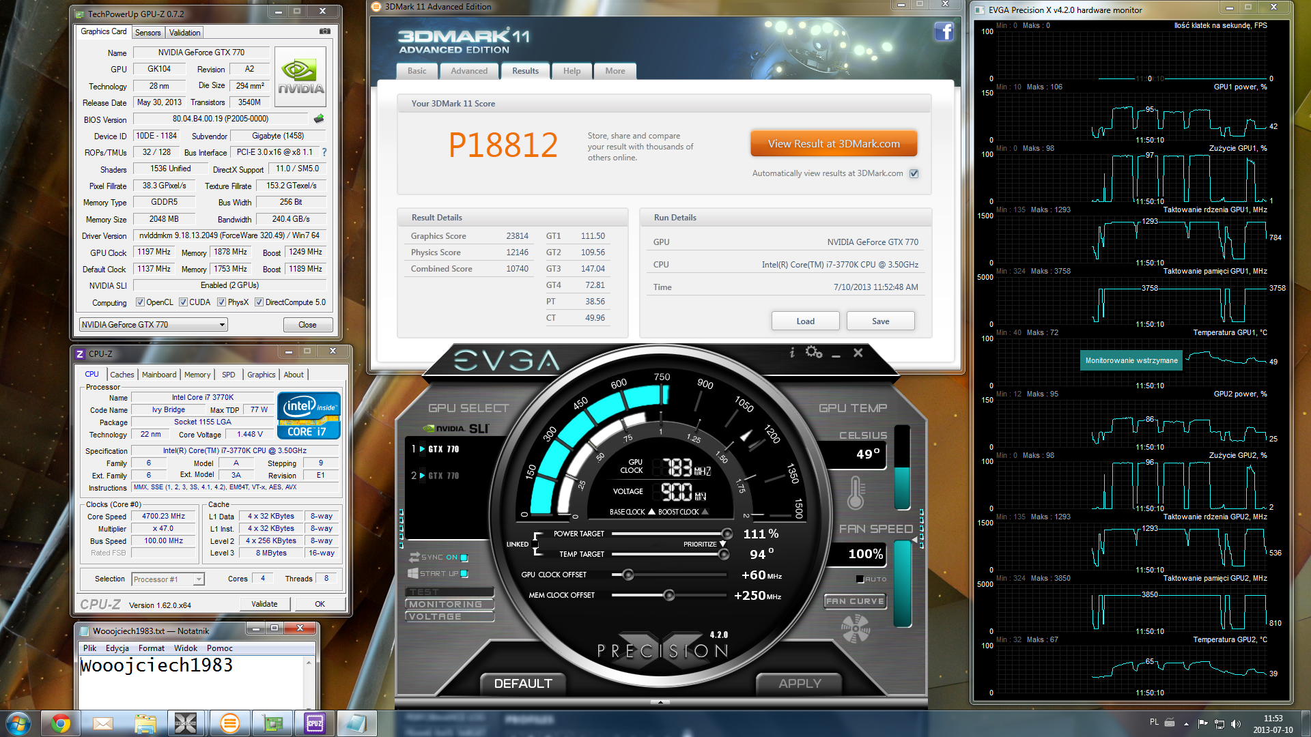Open the Advanced tab in 3DMark 11
The image size is (1311, 737).
[469, 71]
